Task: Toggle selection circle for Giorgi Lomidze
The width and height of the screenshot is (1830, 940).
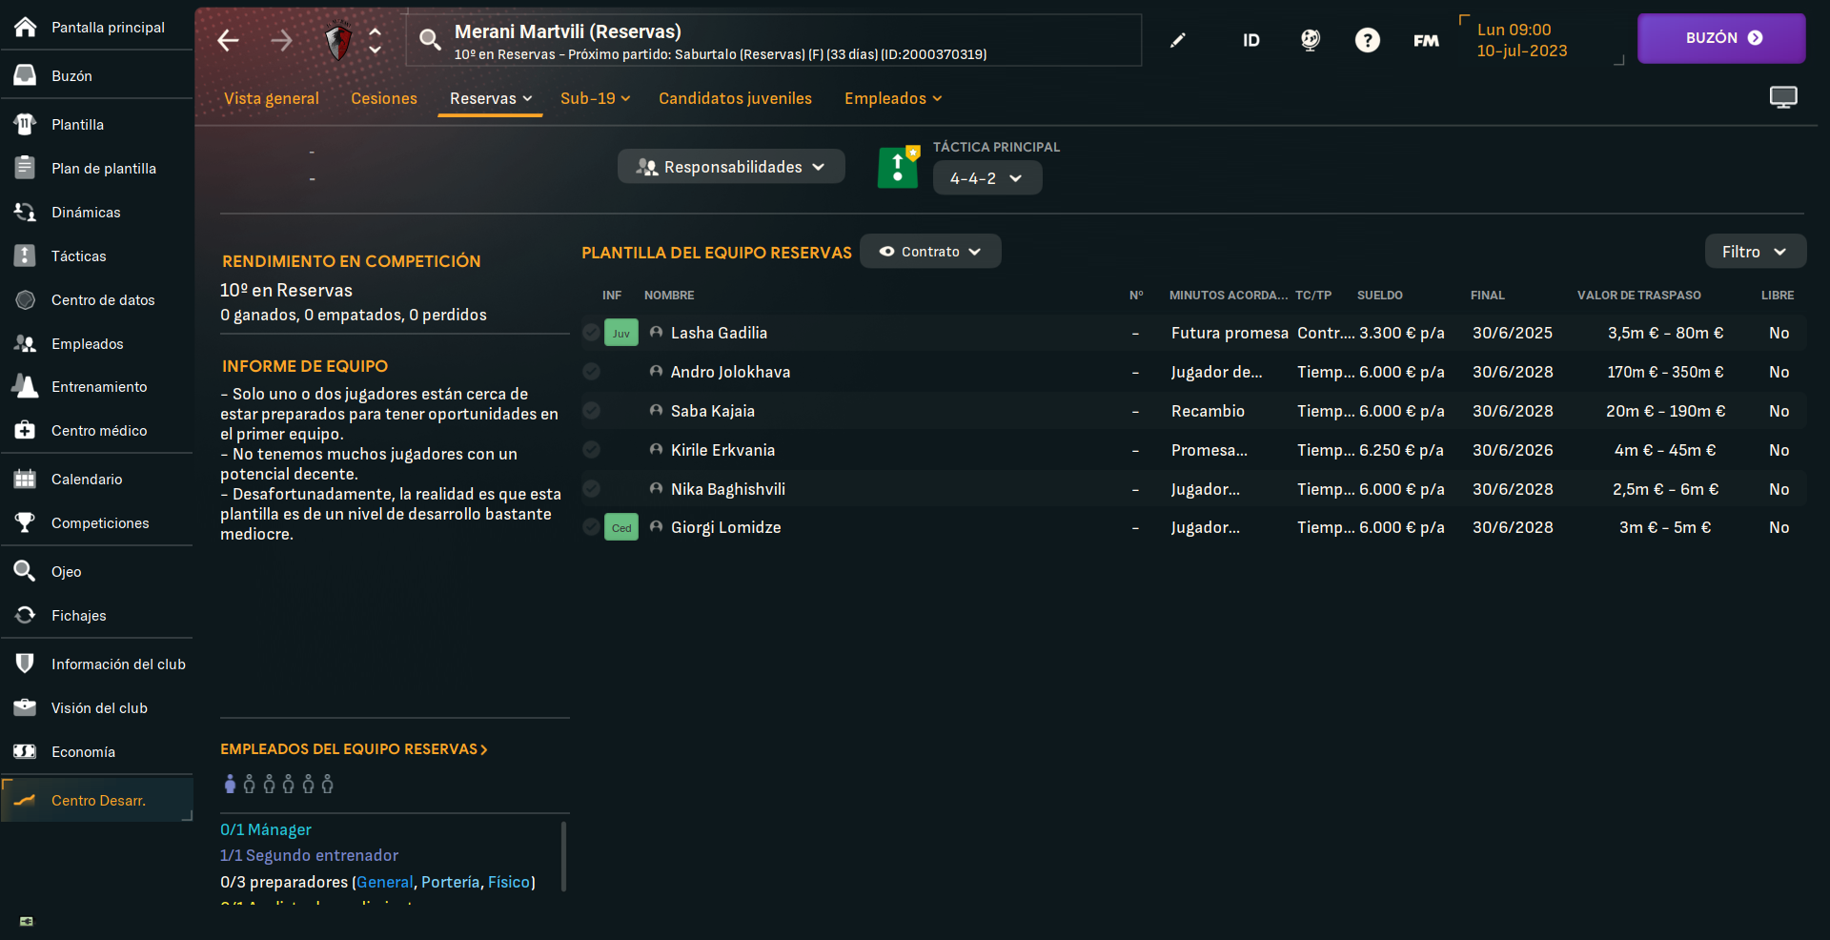Action: 591,526
